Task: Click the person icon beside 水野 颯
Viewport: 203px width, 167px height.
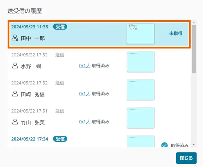Action: click(15, 66)
